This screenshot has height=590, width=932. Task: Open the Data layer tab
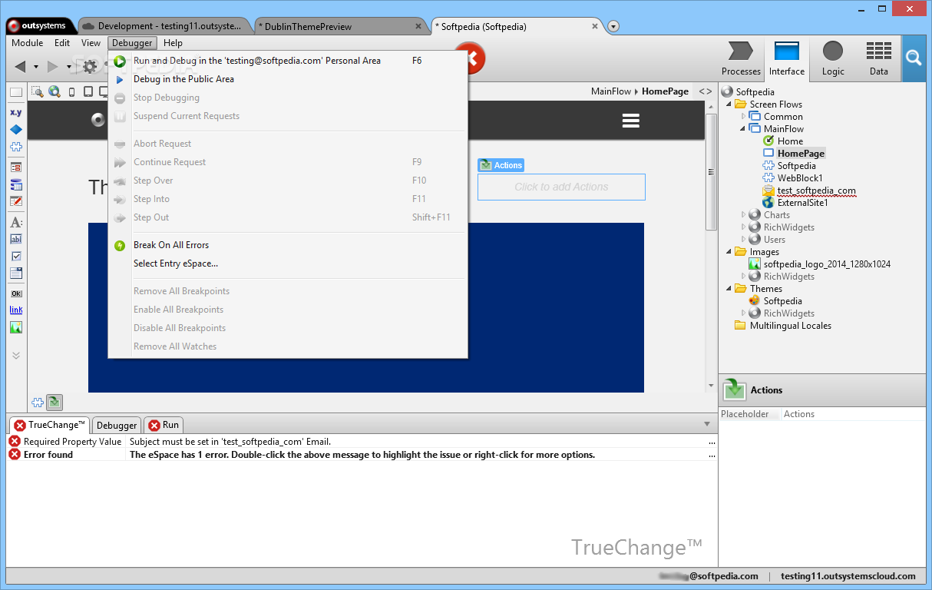[879, 58]
